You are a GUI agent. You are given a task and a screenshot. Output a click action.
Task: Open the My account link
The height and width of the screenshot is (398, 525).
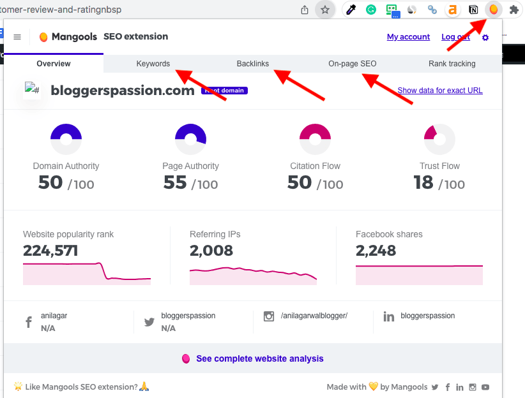[408, 37]
